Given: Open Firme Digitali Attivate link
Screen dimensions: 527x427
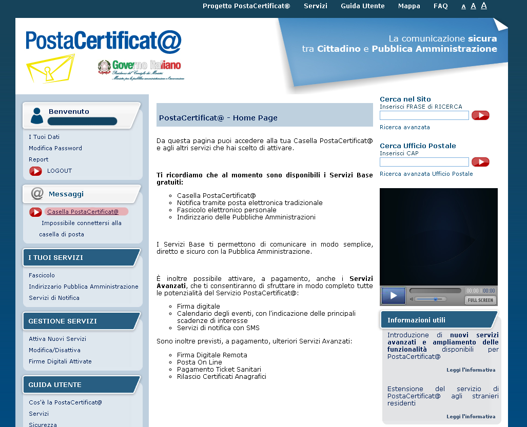Looking at the screenshot, I should 60,361.
